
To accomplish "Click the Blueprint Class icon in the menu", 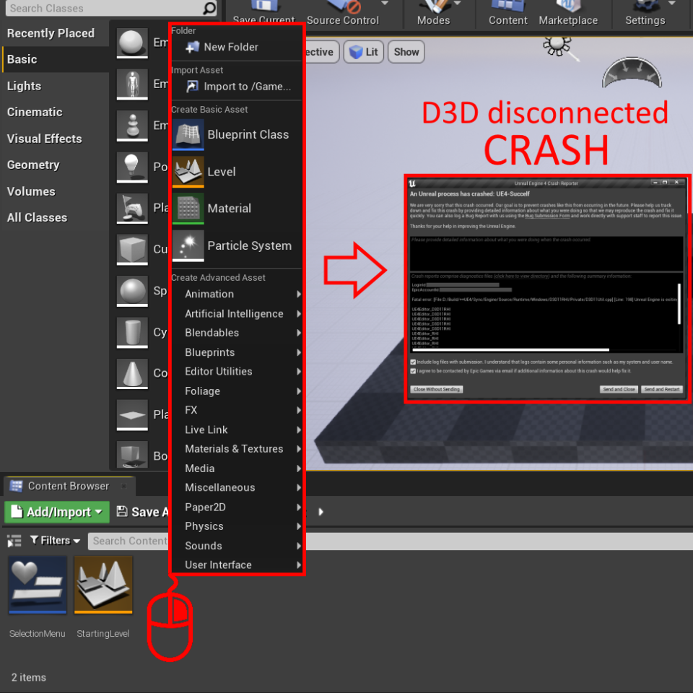I will tap(188, 135).
